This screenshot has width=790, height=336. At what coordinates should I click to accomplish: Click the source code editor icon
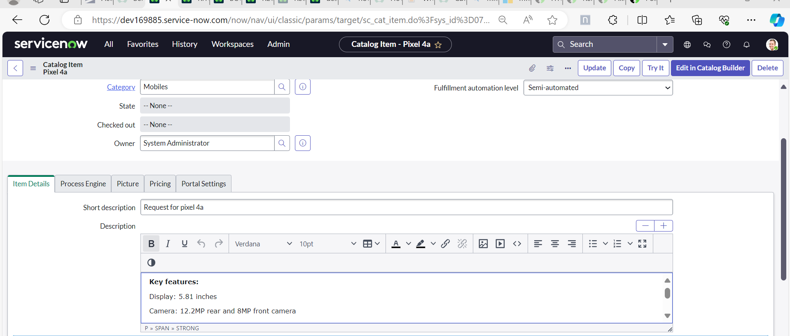pos(517,244)
